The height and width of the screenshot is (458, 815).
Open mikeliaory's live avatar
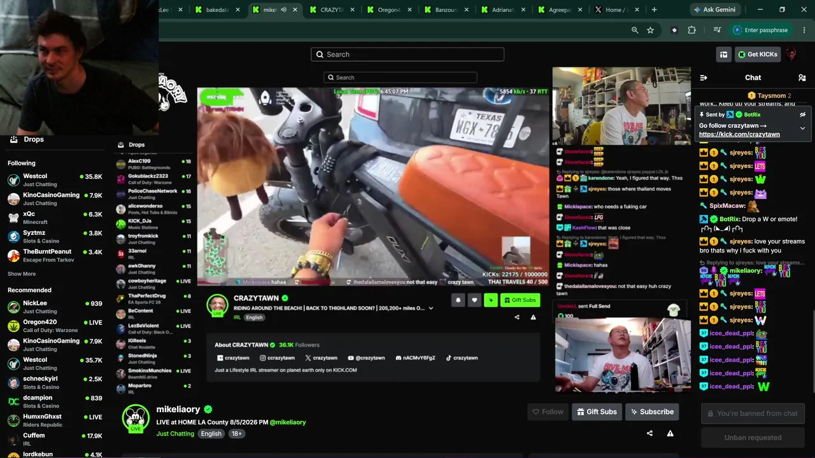[136, 418]
